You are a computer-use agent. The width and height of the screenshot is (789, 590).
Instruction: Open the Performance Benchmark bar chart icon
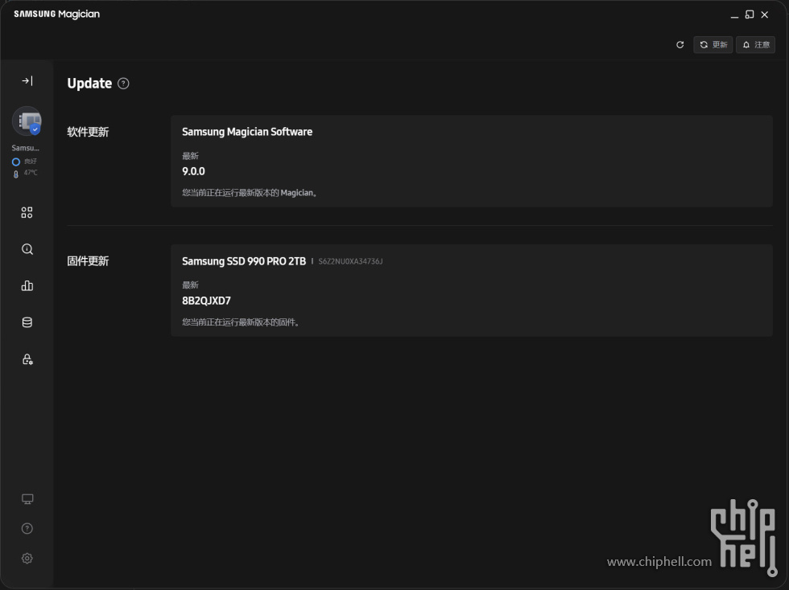tap(27, 286)
